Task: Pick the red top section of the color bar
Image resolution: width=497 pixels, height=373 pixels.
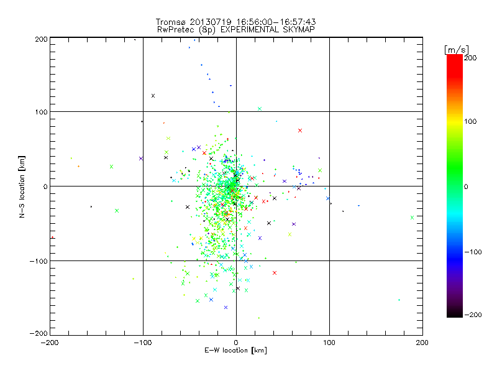Action: (x=455, y=65)
